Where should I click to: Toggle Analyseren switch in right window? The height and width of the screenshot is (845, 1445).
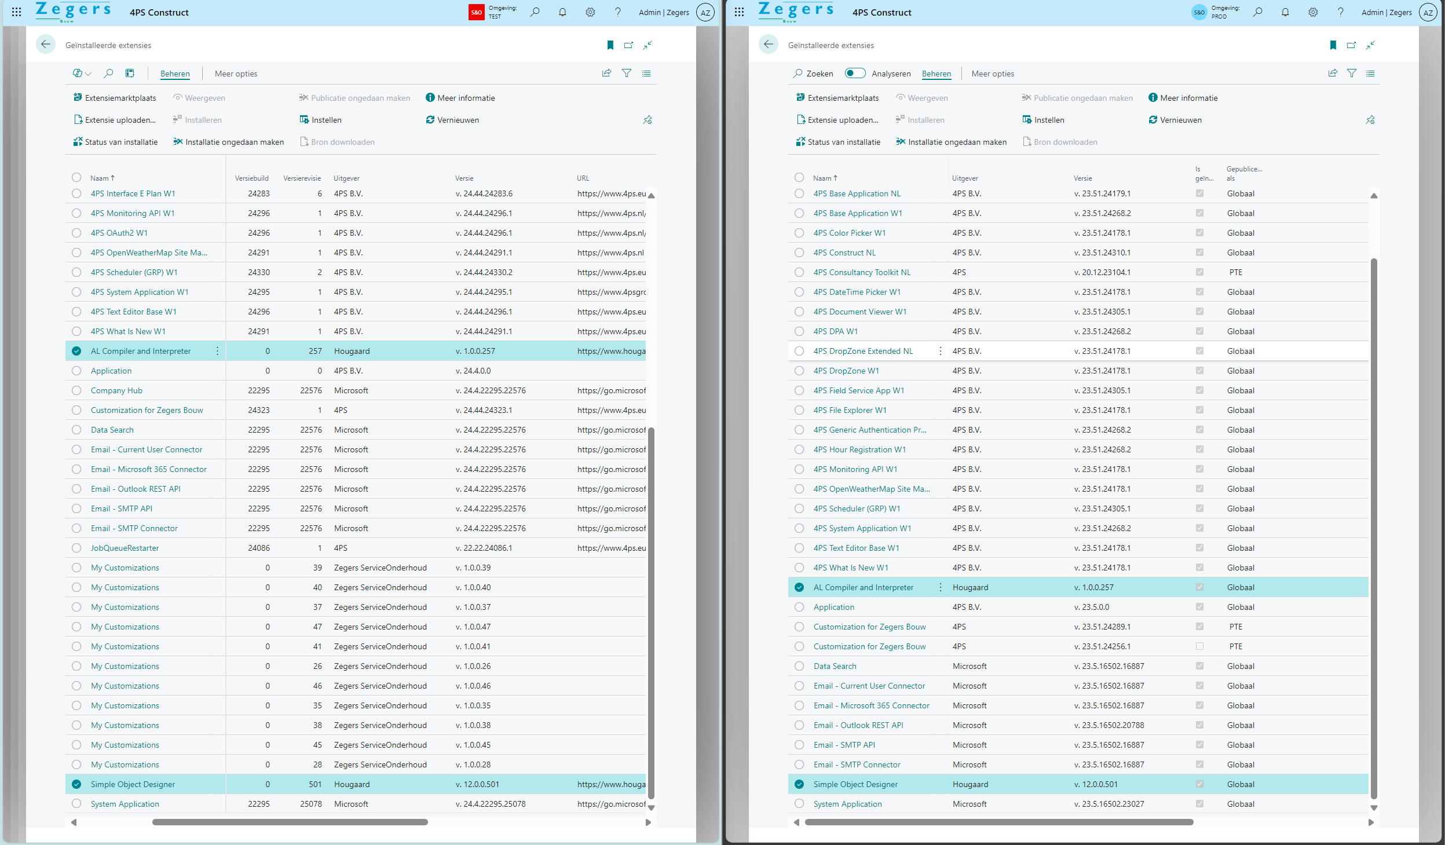(855, 73)
